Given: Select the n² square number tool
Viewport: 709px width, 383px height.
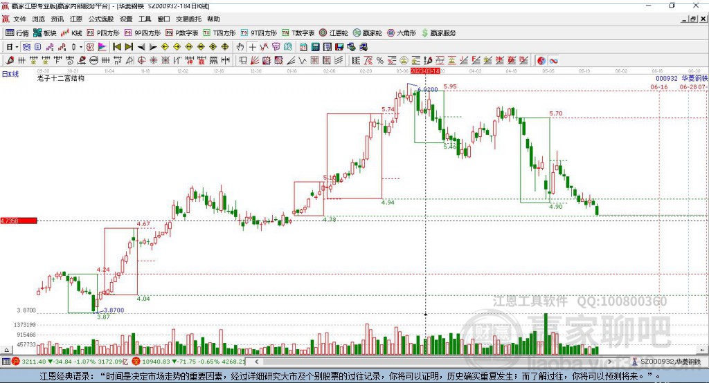Looking at the screenshot, I should coord(118,61).
